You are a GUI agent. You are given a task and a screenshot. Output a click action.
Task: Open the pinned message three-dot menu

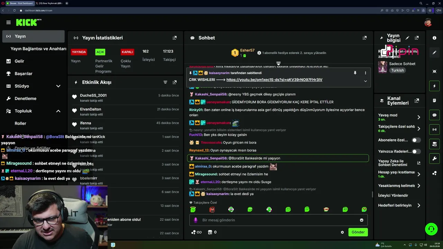[x=365, y=73]
